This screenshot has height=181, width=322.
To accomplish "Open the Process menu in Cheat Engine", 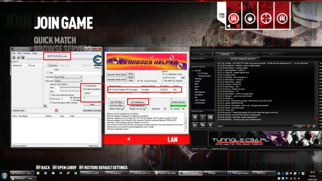I will click(x=27, y=53).
